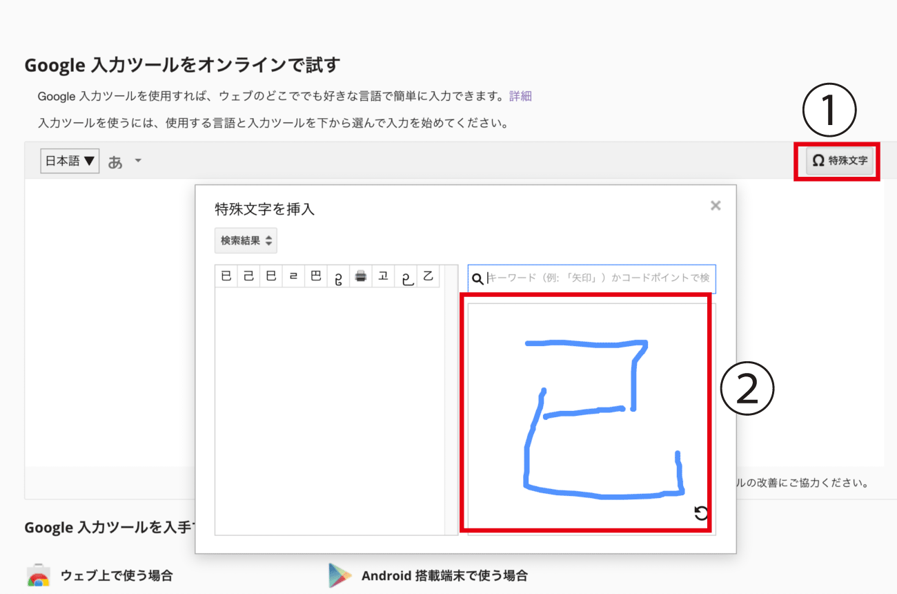Click inside the handwriting drawing canvas
The image size is (897, 594).
point(591,419)
